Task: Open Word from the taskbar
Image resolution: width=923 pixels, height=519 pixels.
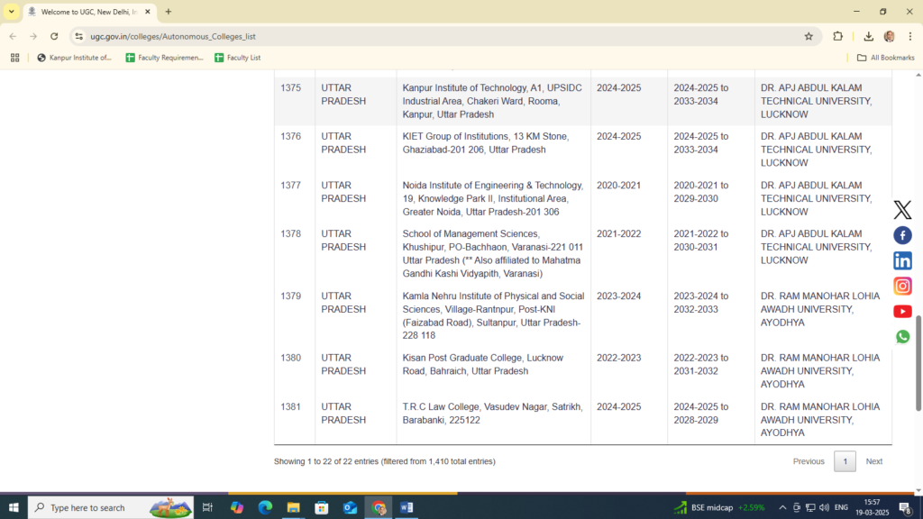Action: tap(407, 507)
